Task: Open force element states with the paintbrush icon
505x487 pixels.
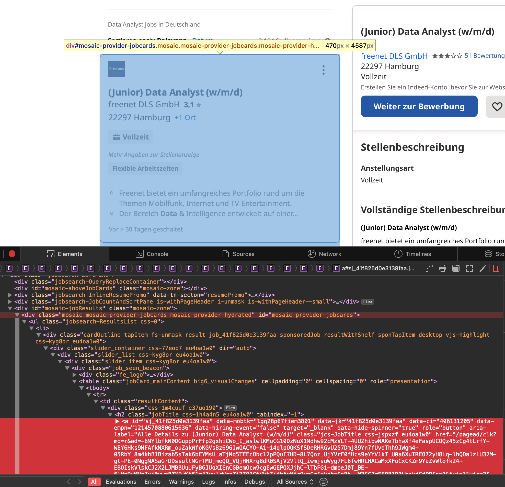Action: 483,268
